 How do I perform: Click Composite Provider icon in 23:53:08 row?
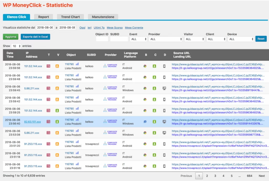coord(110,133)
